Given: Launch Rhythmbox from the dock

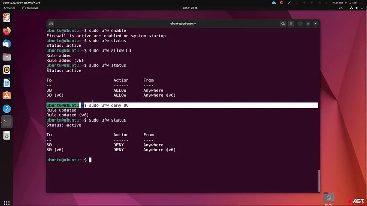Looking at the screenshot, I should pyautogui.click(x=7, y=70).
